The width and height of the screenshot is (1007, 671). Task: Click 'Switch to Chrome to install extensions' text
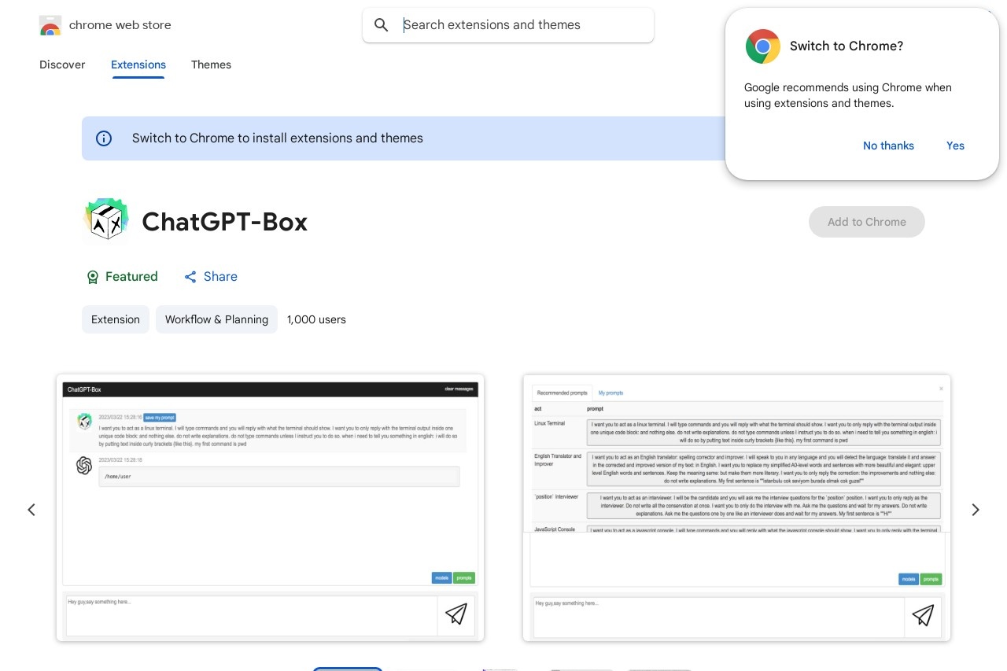tap(278, 138)
